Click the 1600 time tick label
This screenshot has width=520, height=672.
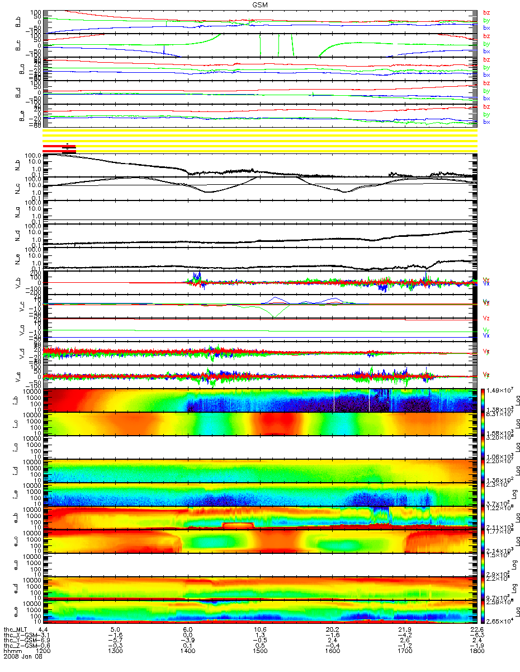332,652
